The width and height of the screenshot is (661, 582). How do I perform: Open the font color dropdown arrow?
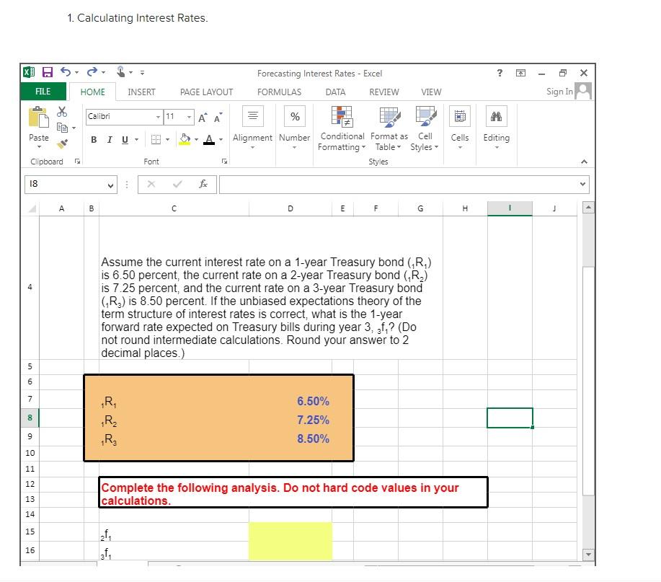[221, 140]
